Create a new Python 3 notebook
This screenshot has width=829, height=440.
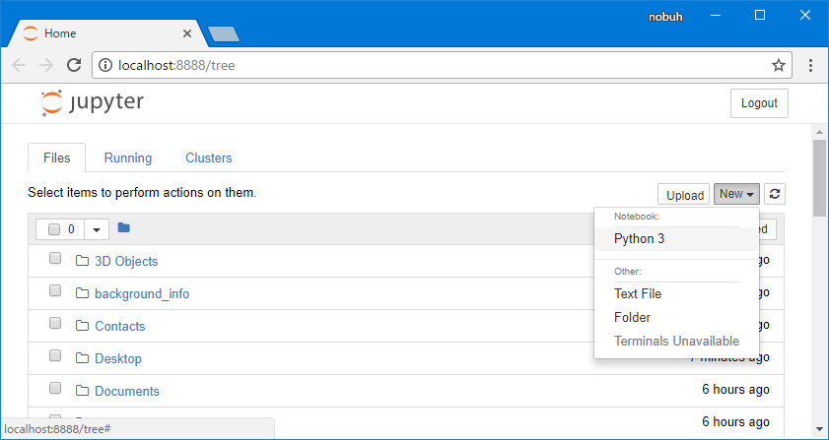[x=676, y=239]
